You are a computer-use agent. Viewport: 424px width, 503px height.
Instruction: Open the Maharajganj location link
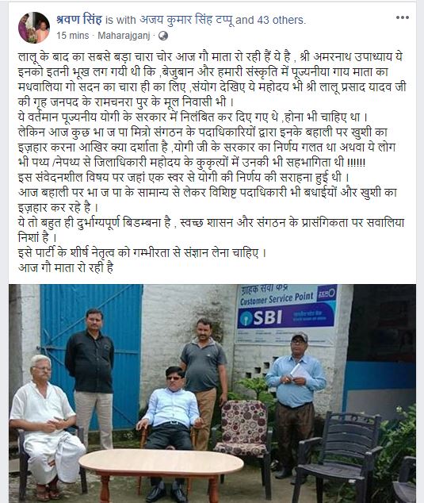[124, 36]
